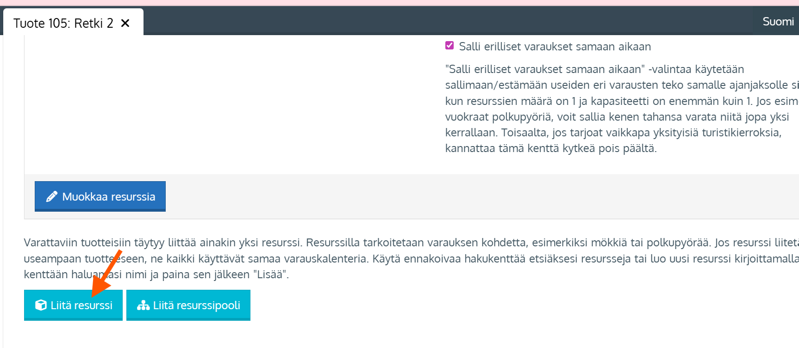Toggle the "Salli erilliset varaukset" checkbox
Image resolution: width=799 pixels, height=348 pixels.
pos(449,46)
